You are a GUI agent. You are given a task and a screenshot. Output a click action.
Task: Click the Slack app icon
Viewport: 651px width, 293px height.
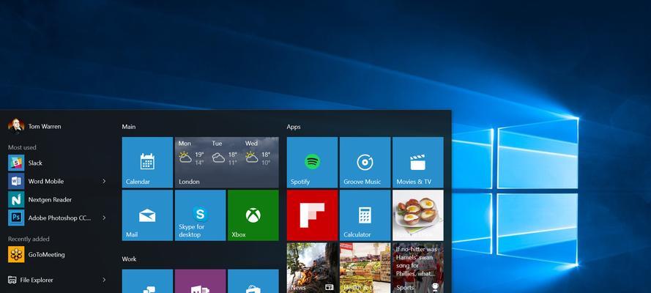click(16, 163)
